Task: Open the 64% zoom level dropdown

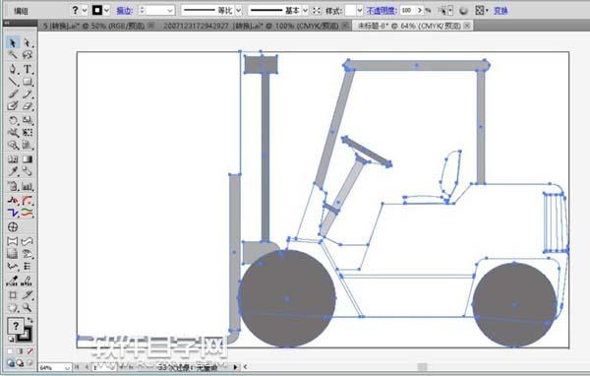Action: pyautogui.click(x=67, y=367)
